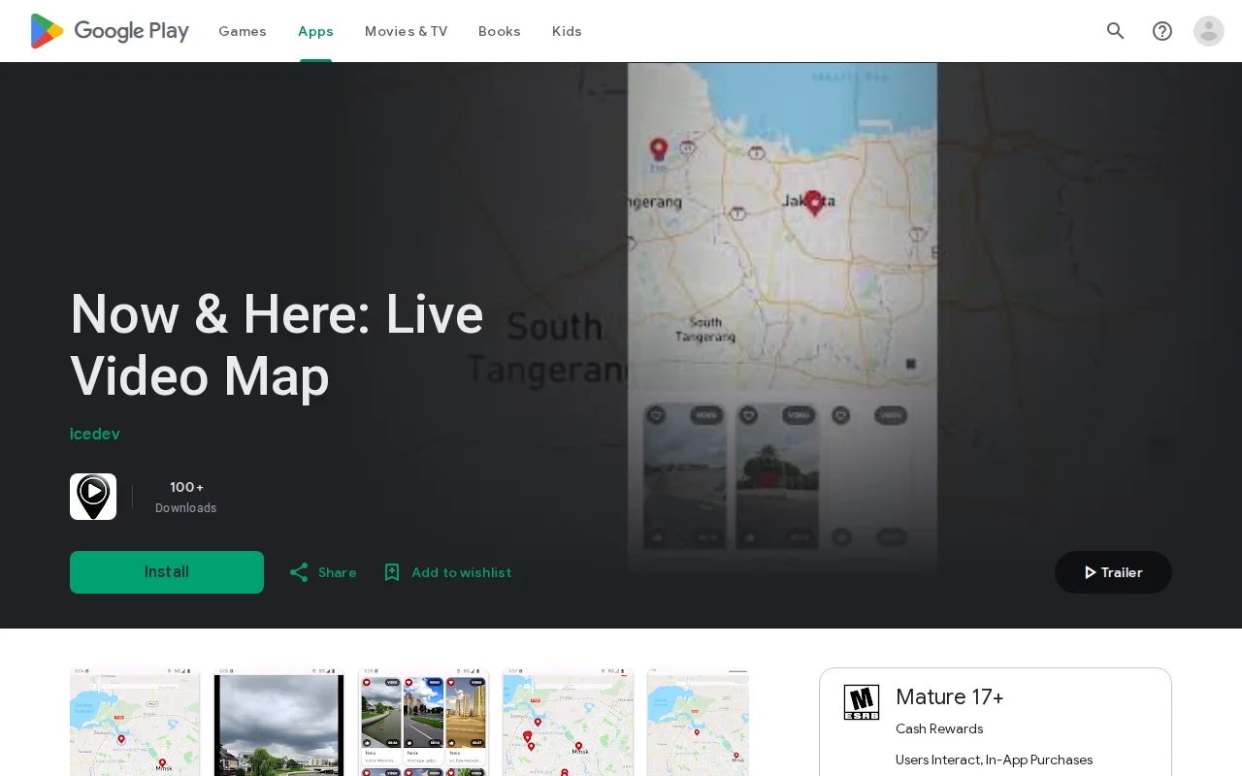Visit the icedev developer page
The height and width of the screenshot is (776, 1242).
click(95, 434)
